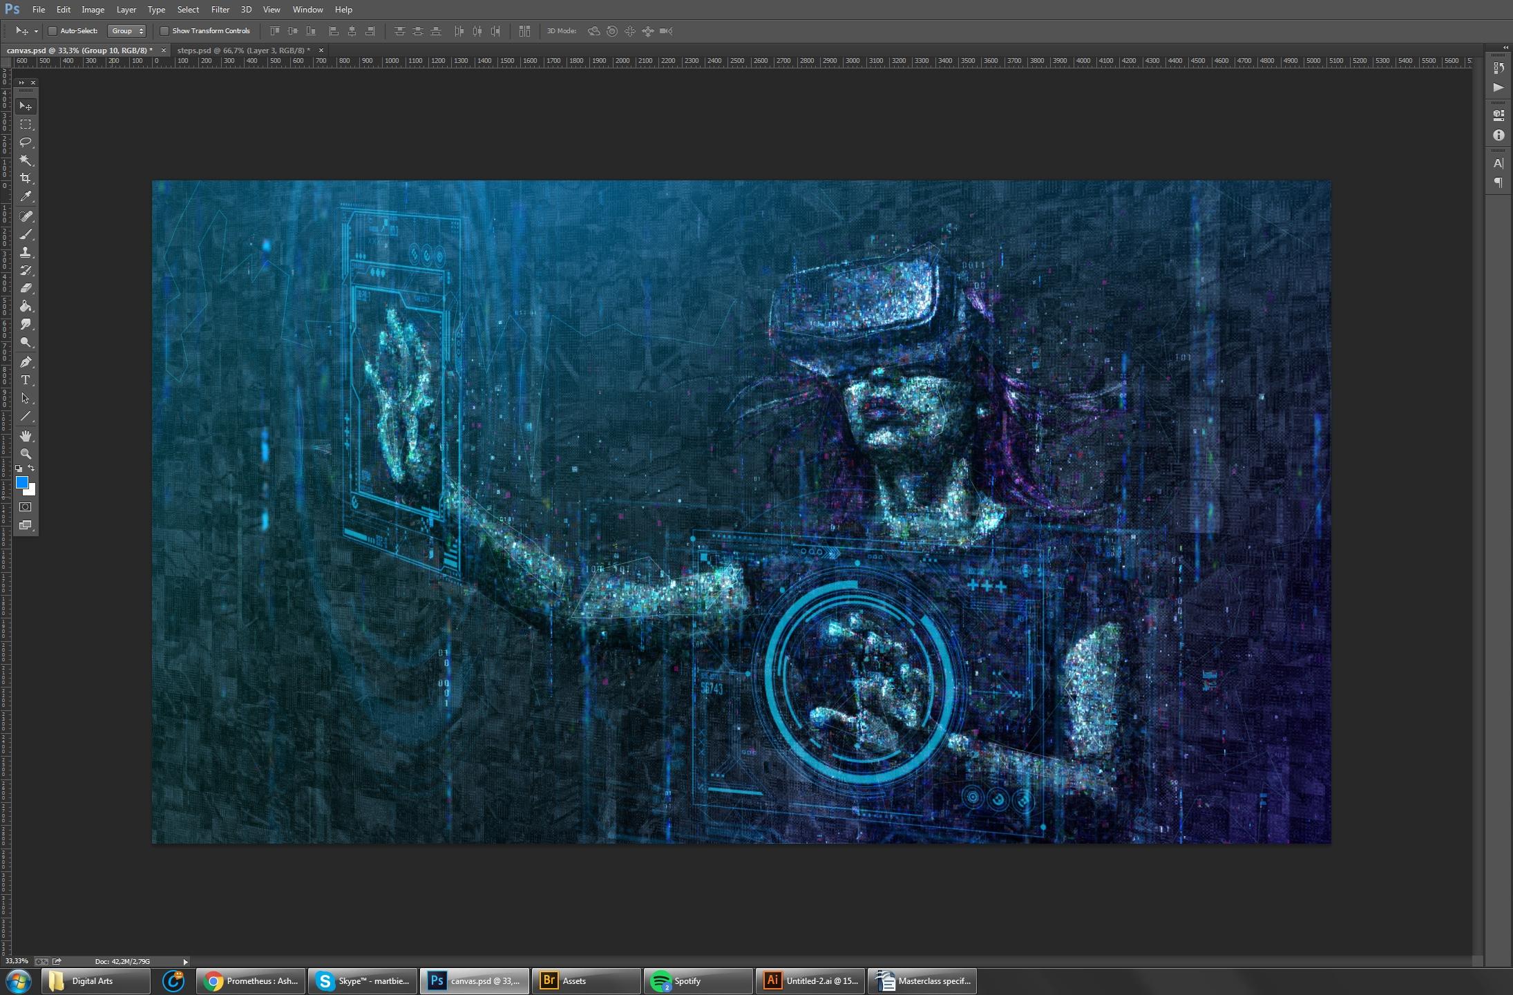Image resolution: width=1513 pixels, height=995 pixels.
Task: Open the Actions panel play icon
Action: pos(1498,87)
